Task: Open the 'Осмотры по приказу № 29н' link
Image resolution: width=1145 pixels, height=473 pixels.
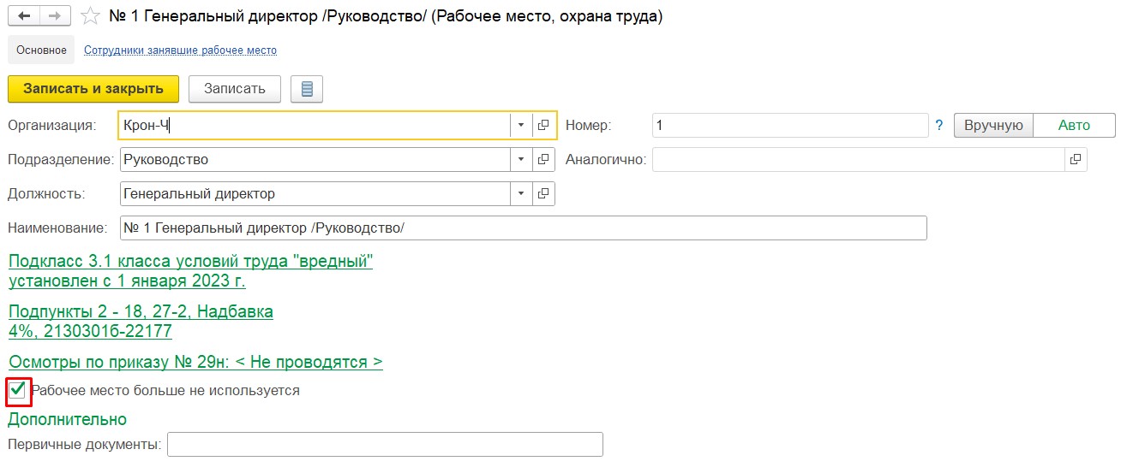Action: tap(195, 362)
